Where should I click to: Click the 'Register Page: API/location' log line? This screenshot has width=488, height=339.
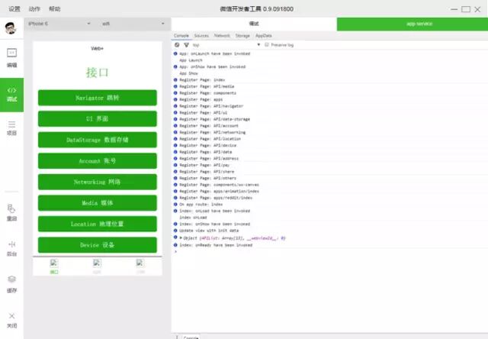point(210,139)
